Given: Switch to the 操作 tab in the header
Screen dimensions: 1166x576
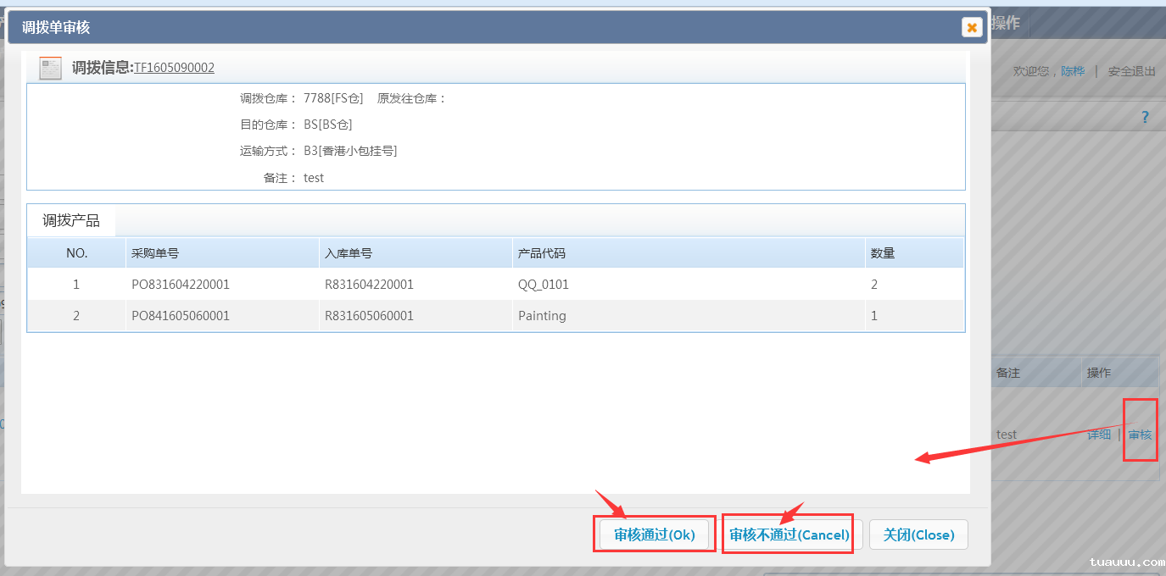Looking at the screenshot, I should (1006, 23).
